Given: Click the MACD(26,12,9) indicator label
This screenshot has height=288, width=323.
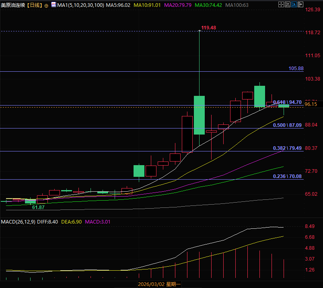Looking at the screenshot, I should coord(18,222).
